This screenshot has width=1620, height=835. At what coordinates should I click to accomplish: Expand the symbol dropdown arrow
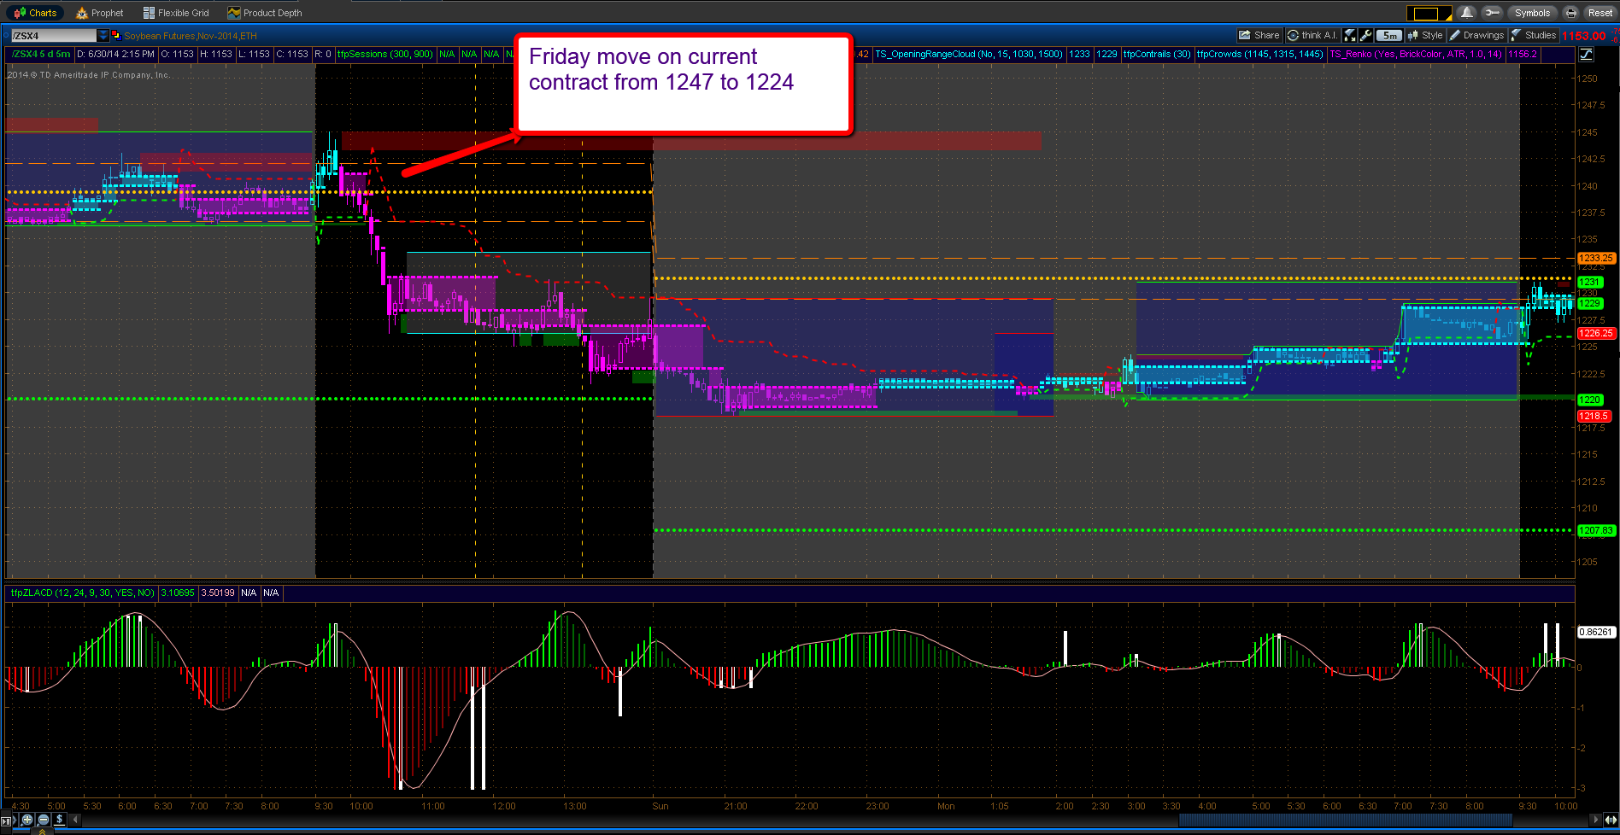point(103,36)
